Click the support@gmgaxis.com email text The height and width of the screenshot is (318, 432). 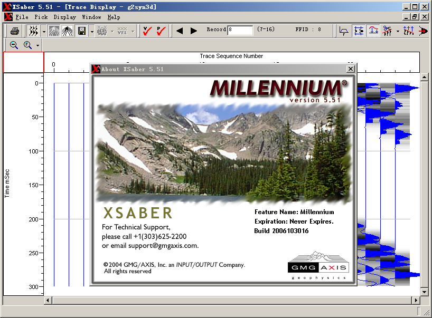(163, 246)
